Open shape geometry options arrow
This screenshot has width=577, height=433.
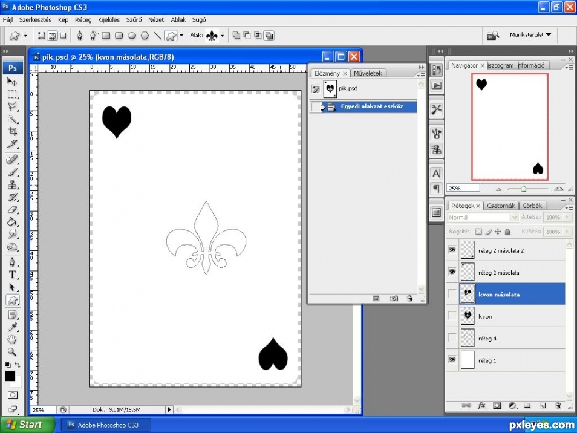(181, 36)
